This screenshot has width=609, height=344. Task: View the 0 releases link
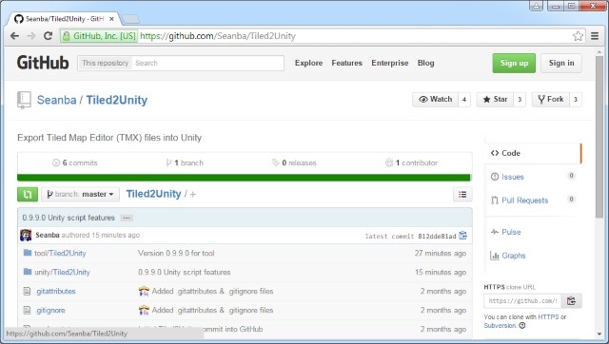[294, 162]
